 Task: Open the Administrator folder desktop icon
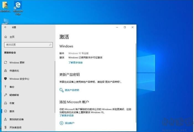pyautogui.click(x=5, y=7)
